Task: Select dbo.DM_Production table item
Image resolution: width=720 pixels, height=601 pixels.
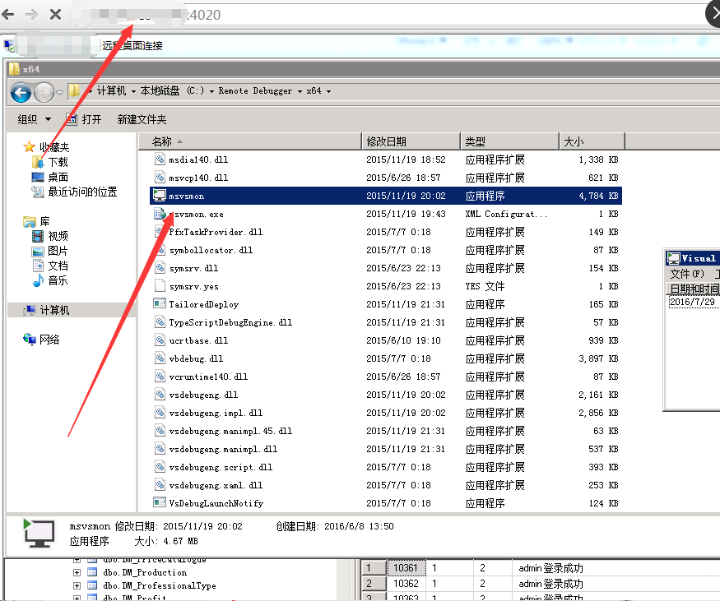Action: (x=145, y=572)
